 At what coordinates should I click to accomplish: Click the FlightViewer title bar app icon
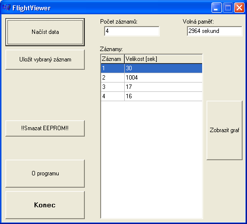click(x=6, y=7)
